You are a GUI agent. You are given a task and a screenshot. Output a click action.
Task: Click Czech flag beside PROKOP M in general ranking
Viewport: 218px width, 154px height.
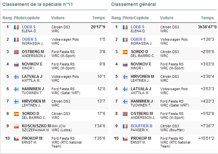click(x=125, y=139)
